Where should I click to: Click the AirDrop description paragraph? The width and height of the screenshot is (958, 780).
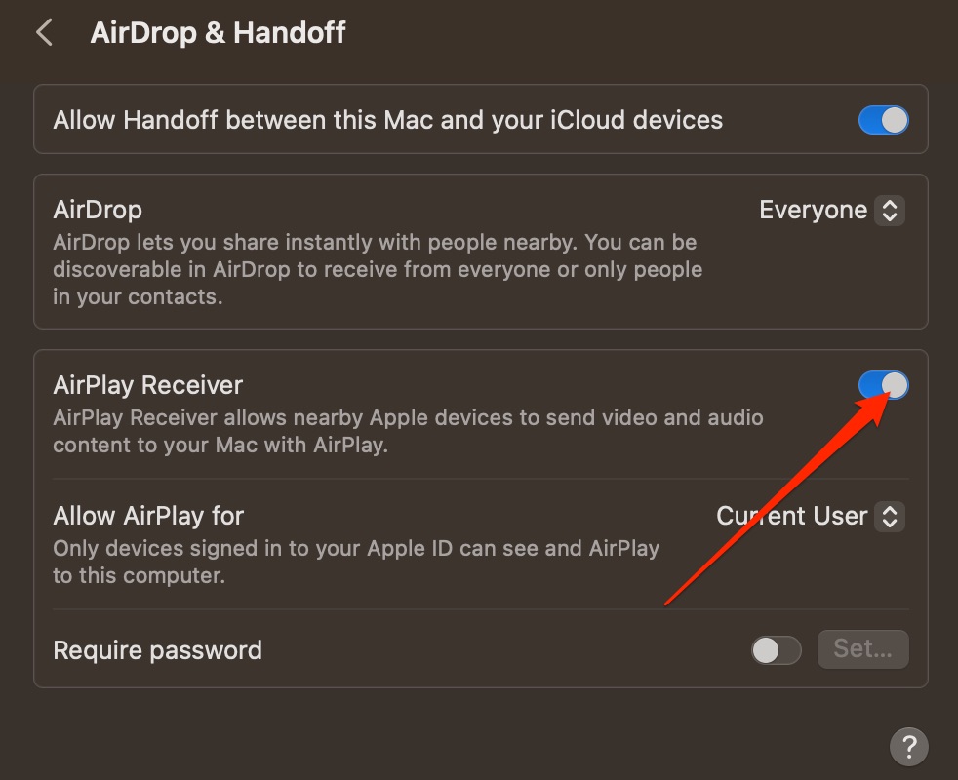coord(378,269)
